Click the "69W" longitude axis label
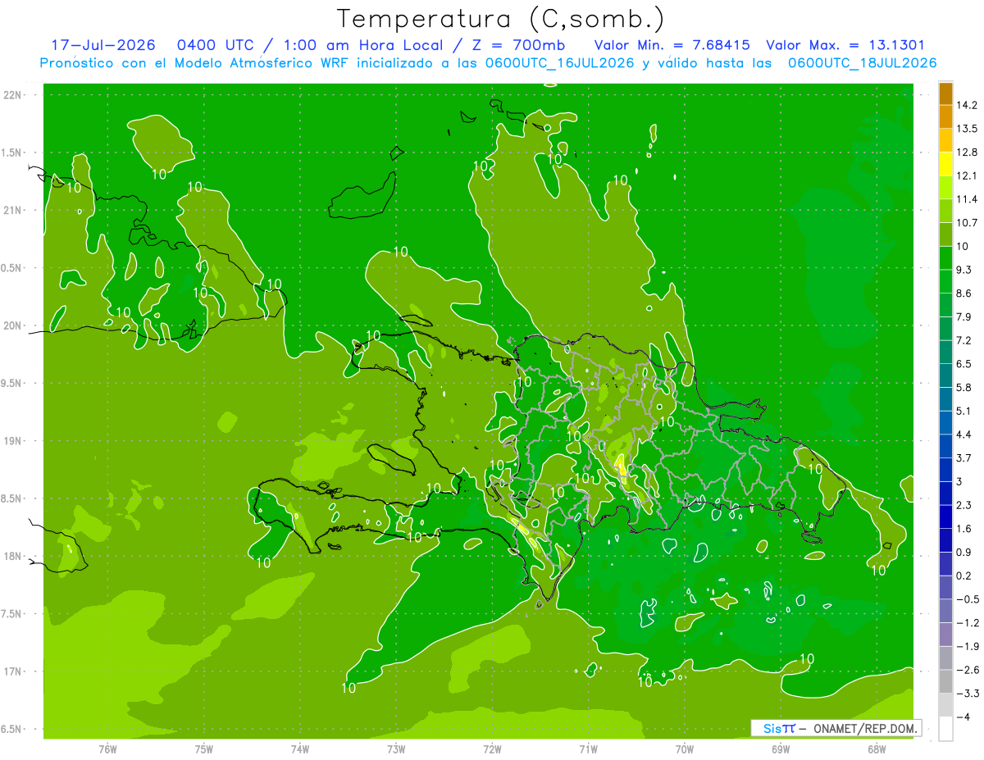Viewport: 984px width, 760px height. point(781,749)
